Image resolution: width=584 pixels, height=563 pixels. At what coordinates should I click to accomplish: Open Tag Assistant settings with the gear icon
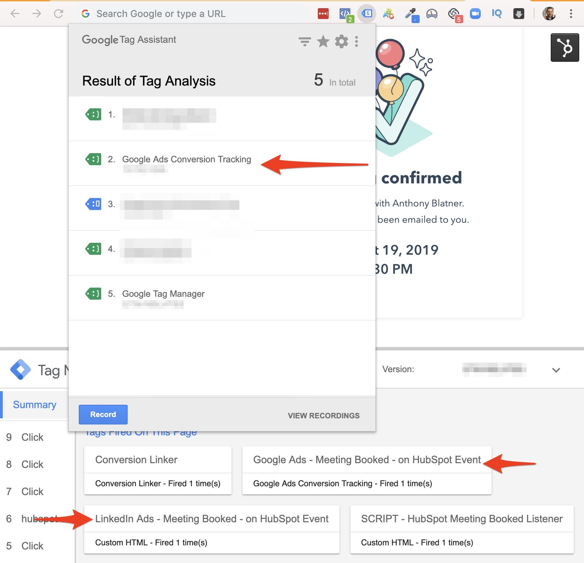click(342, 41)
